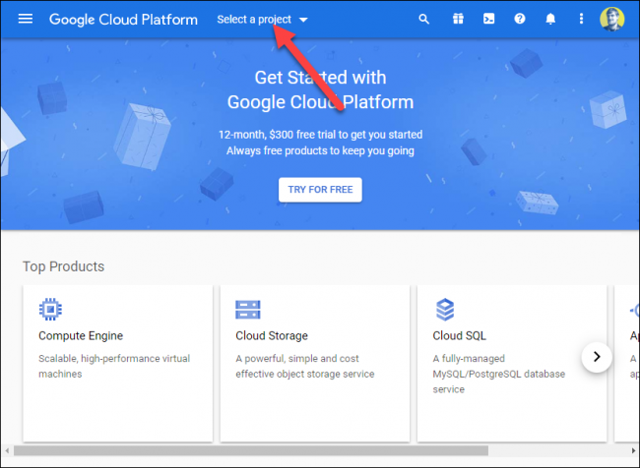Click 'A fully-managed MySQL/PostgreSQL database service' text
Screen dimensions: 640x468
pos(499,374)
